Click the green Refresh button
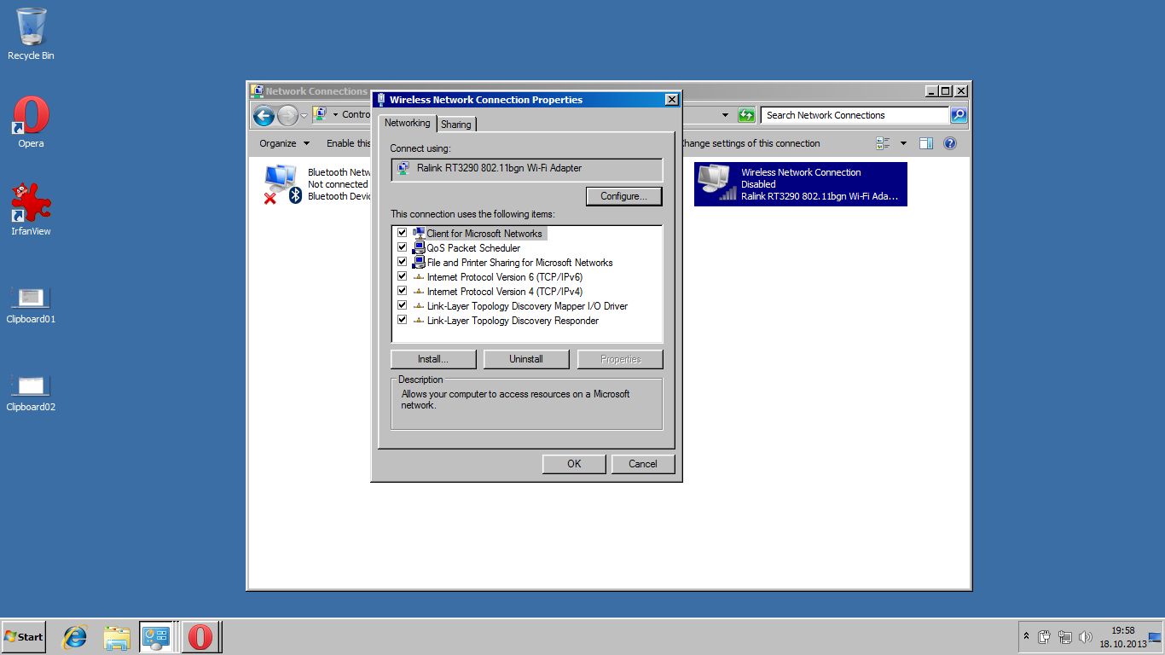This screenshot has height=655, width=1165. click(x=746, y=115)
